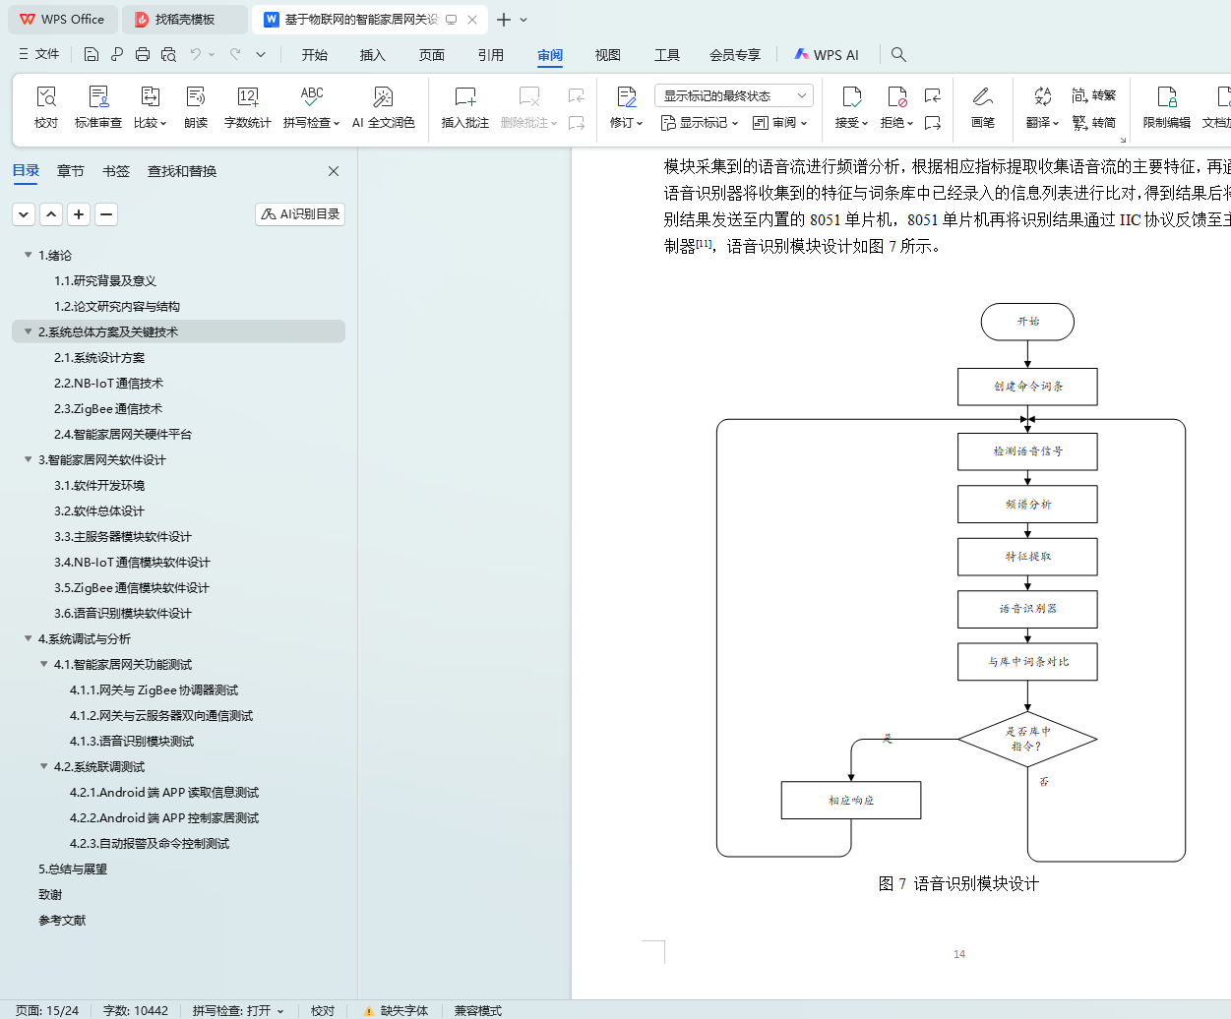
Task: Switch to the 开始 ribbon tab
Action: pos(315,55)
